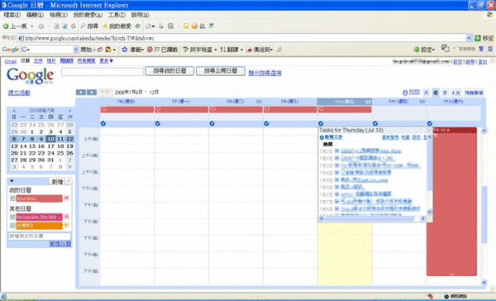Click the '搜尋我的日曆' button

pyautogui.click(x=169, y=71)
